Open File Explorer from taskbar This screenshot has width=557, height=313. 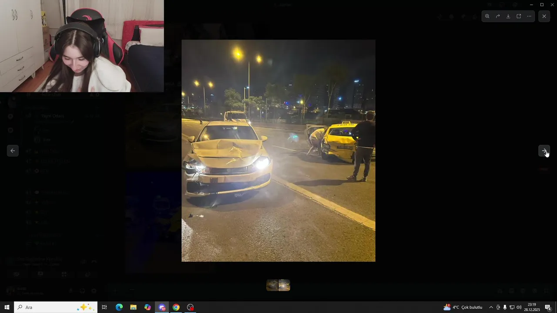[133, 307]
